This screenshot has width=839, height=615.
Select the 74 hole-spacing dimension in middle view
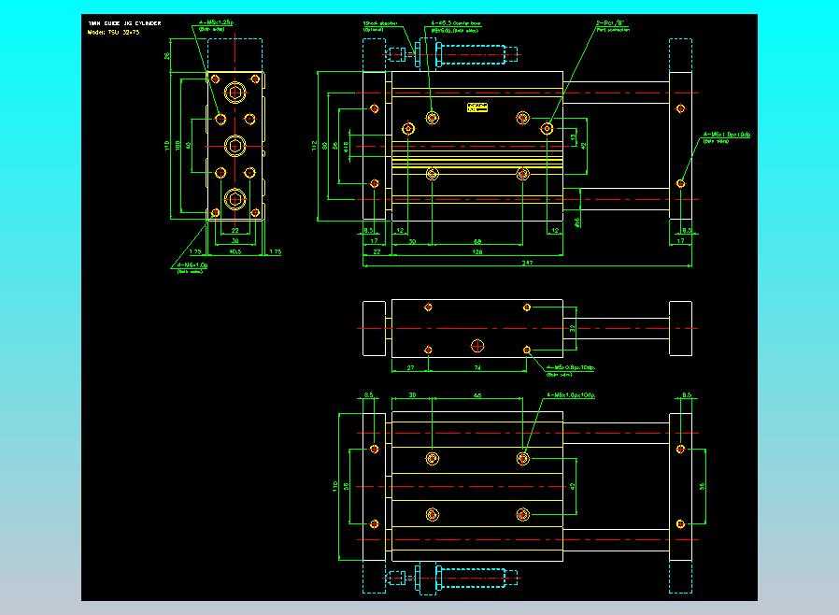pyautogui.click(x=478, y=368)
